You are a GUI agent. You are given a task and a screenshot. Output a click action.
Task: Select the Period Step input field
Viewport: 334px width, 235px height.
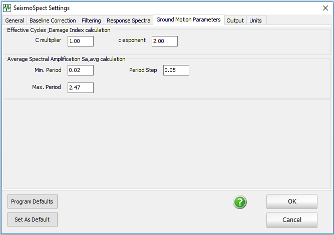(176, 70)
